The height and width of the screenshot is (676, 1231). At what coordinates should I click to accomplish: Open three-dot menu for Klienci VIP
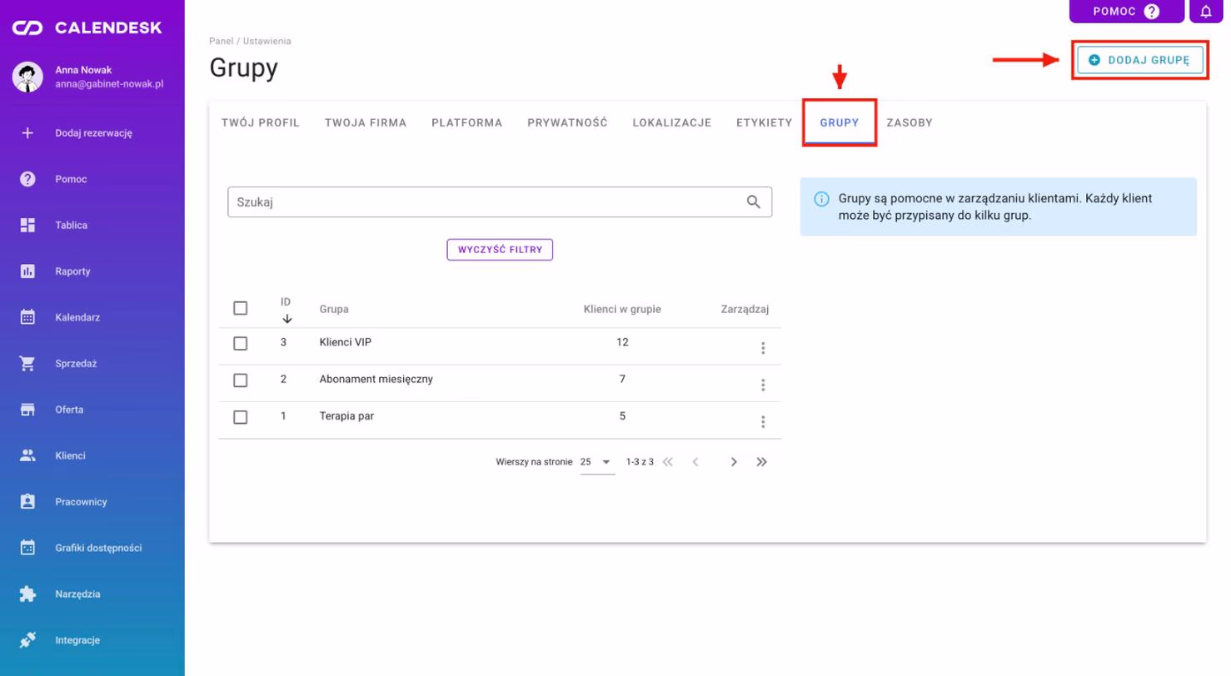pyautogui.click(x=763, y=348)
